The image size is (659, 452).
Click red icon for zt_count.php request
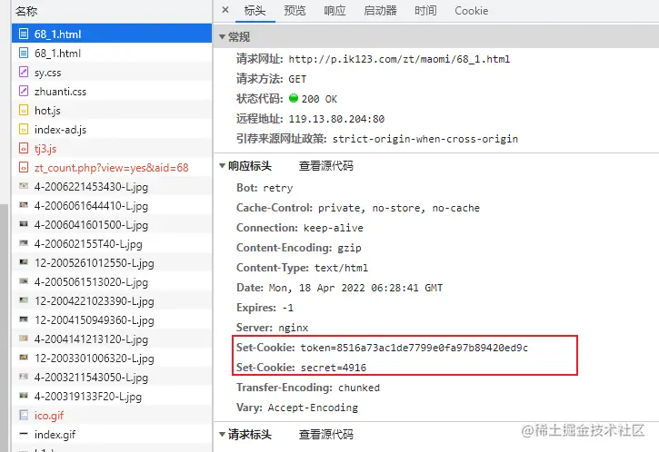(x=24, y=167)
